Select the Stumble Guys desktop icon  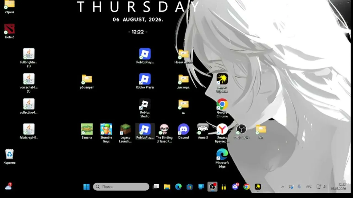[x=106, y=133]
